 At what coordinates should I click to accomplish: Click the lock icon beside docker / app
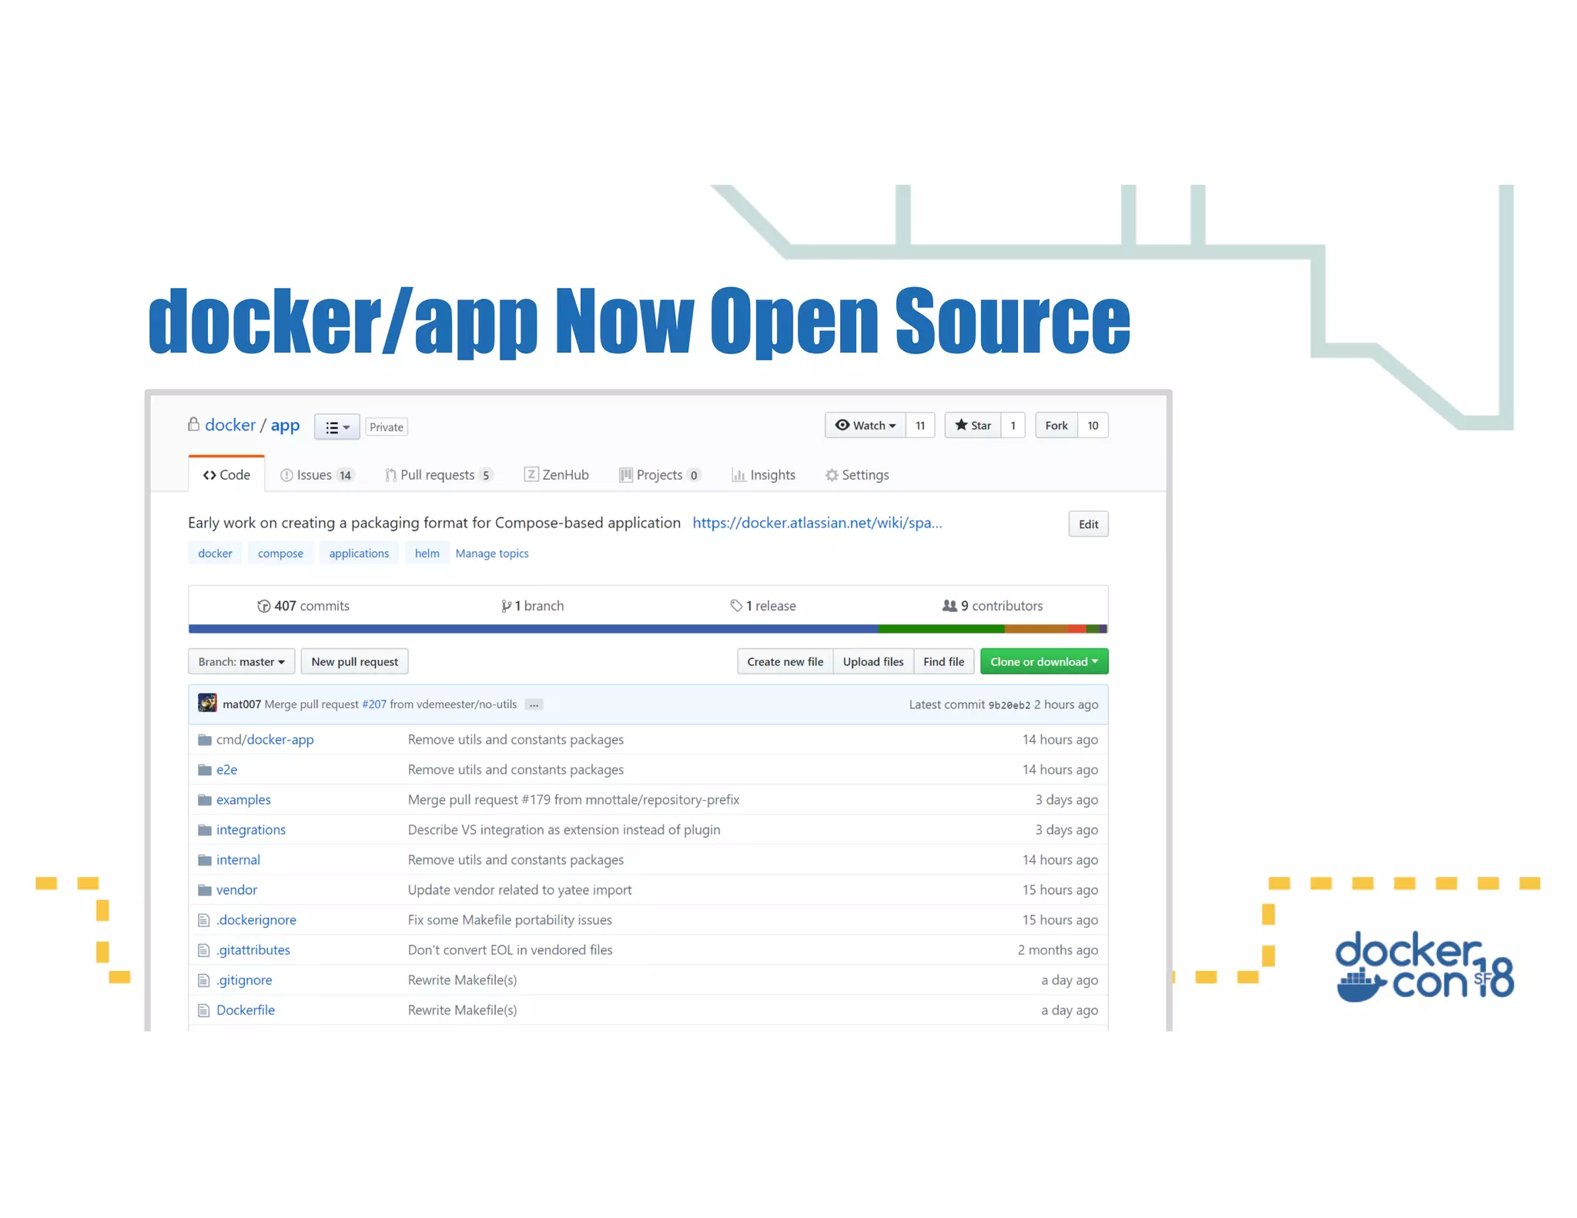[193, 424]
